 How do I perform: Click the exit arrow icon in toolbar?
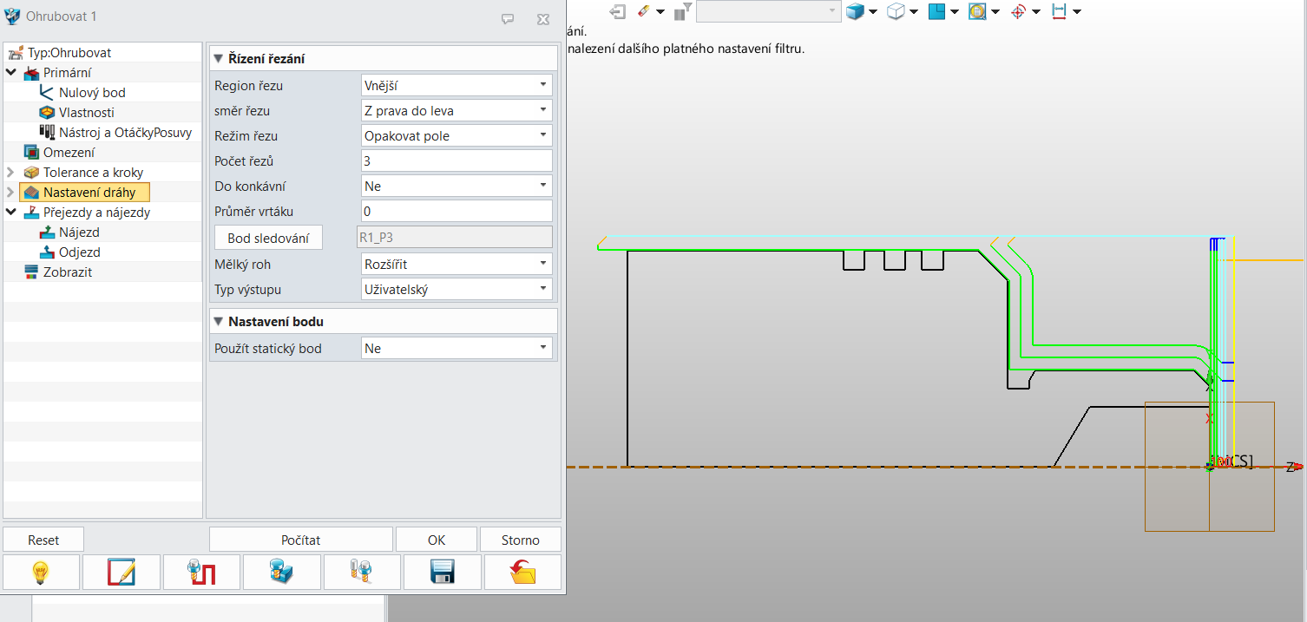click(617, 11)
